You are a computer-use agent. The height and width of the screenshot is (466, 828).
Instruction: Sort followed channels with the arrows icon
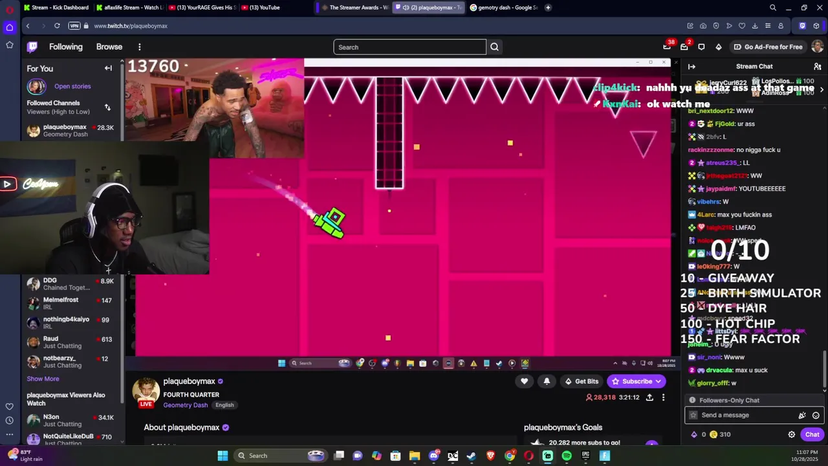[107, 107]
